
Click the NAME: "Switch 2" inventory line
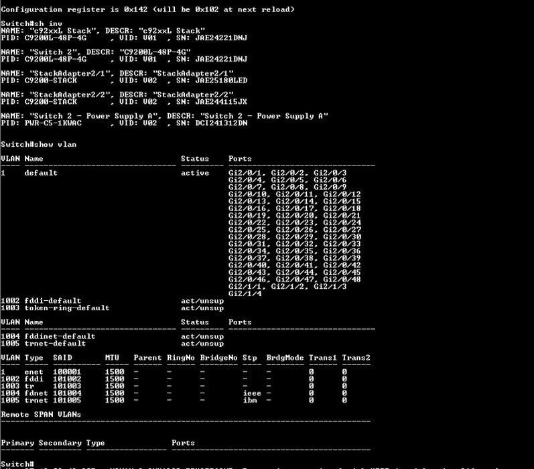pyautogui.click(x=96, y=52)
